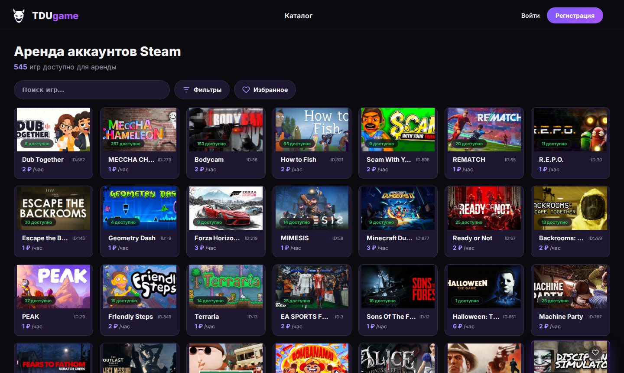Click the MIMESIS game title
Image resolution: width=624 pixels, height=373 pixels.
click(295, 238)
